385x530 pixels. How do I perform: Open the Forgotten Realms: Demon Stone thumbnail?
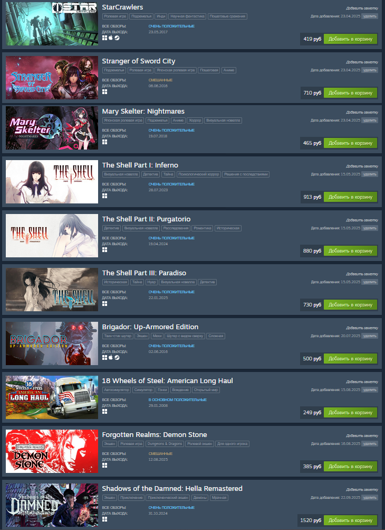pos(52,451)
